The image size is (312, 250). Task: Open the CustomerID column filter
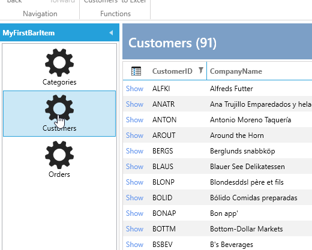[x=201, y=70]
